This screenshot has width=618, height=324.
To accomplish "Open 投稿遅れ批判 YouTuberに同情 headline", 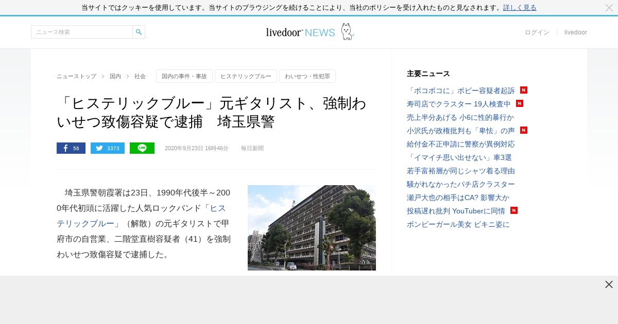I will pyautogui.click(x=456, y=211).
